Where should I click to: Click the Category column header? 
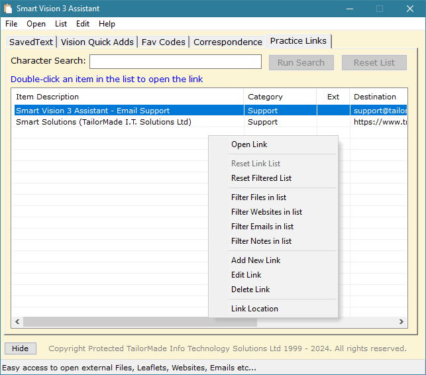[280, 97]
